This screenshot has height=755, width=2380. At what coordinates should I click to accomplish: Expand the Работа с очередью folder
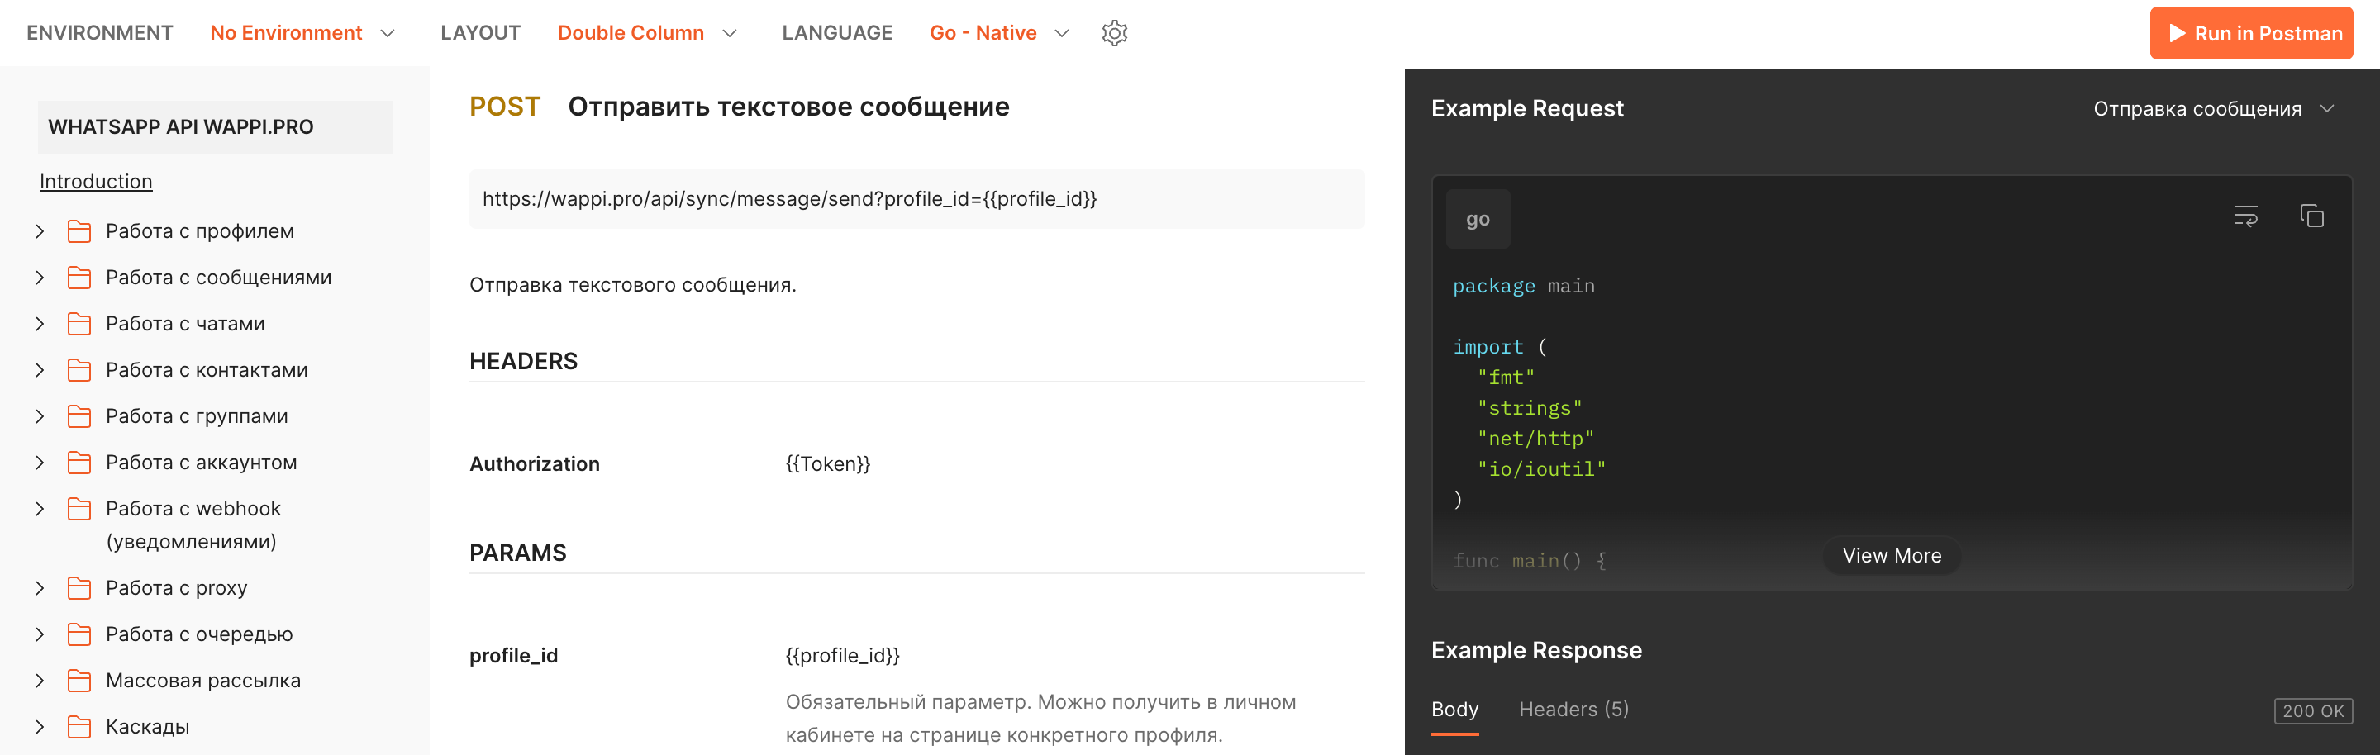pyautogui.click(x=40, y=634)
